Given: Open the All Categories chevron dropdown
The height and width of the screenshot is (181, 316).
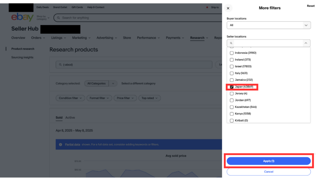Looking at the screenshot, I should [x=113, y=83].
